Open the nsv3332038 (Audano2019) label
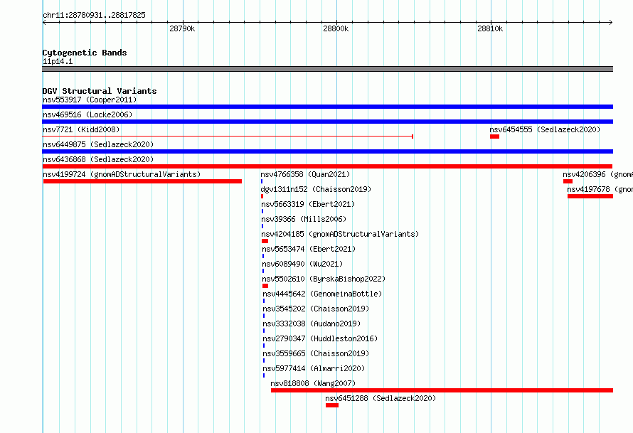This screenshot has width=633, height=433. tap(312, 324)
